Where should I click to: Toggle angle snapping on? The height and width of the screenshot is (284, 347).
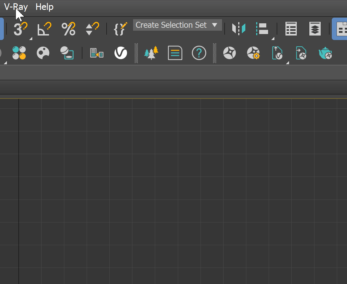[x=44, y=29]
